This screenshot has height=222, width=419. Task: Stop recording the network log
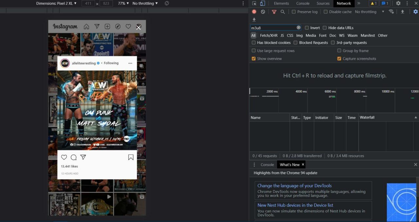pos(254,11)
